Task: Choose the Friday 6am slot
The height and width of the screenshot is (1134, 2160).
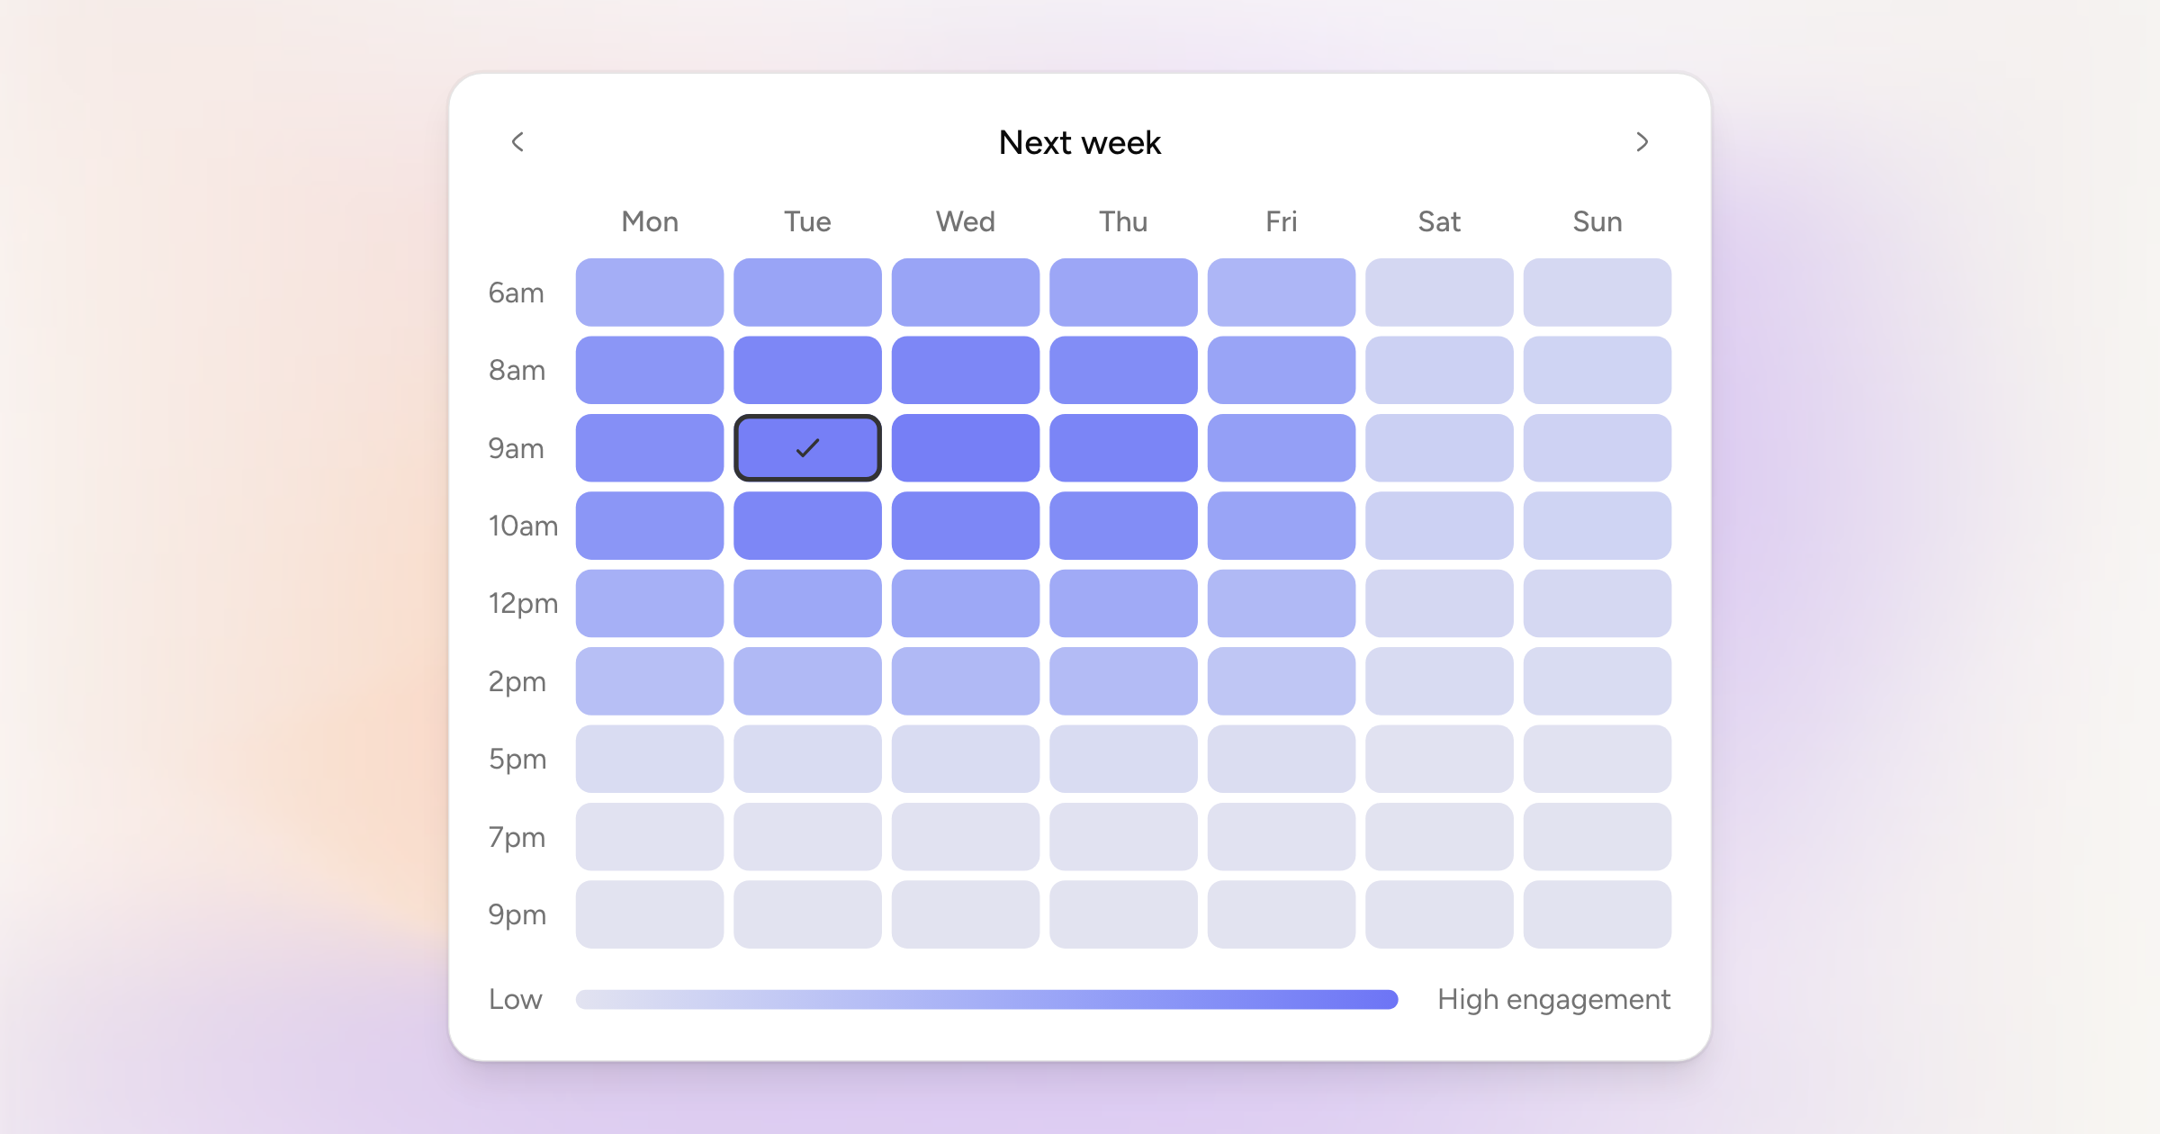Action: [x=1282, y=292]
